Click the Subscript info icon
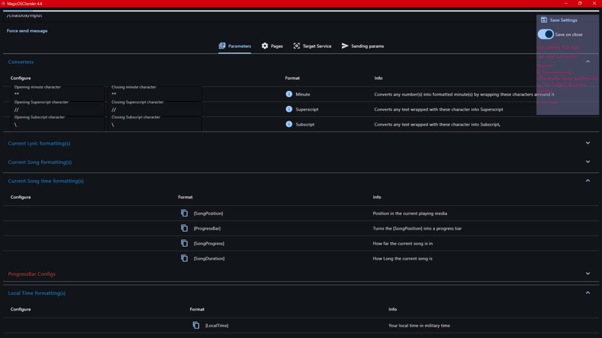The height and width of the screenshot is (338, 602). click(289, 124)
